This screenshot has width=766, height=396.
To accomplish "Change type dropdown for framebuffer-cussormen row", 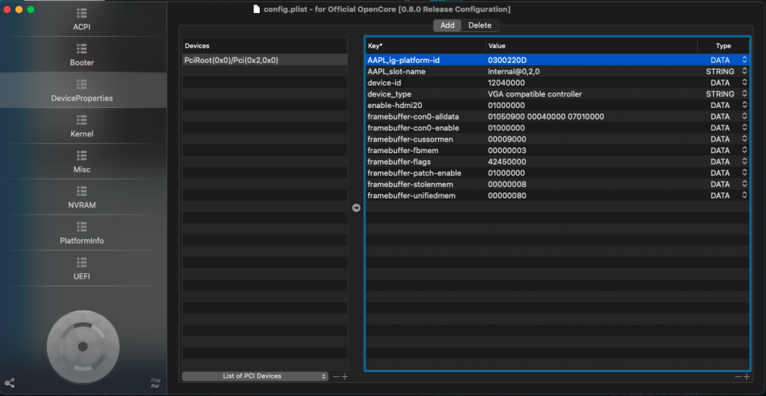I will click(745, 139).
